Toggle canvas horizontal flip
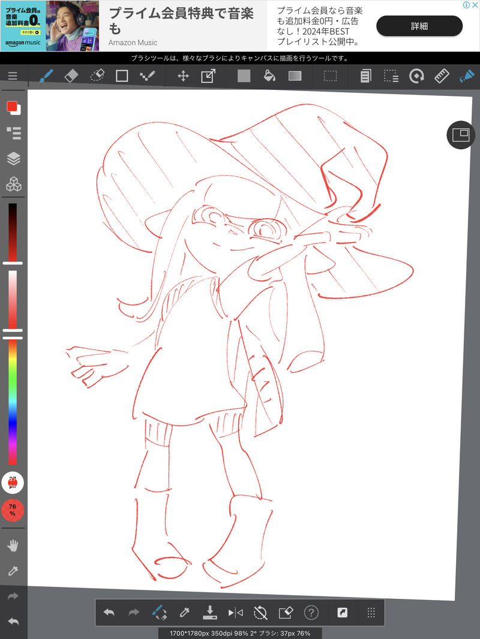This screenshot has height=639, width=480. (235, 612)
